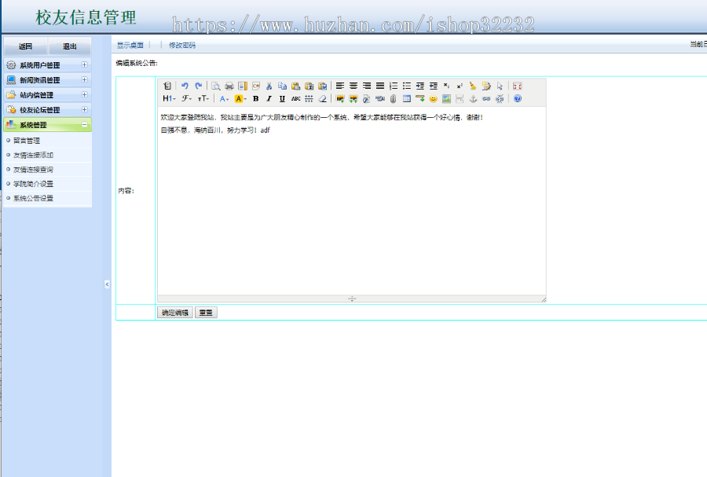Insert a code block via toolbar
The width and height of the screenshot is (707, 477).
point(255,86)
